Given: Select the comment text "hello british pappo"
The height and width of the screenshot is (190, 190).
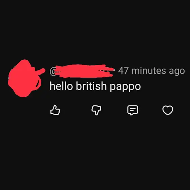Looking at the screenshot, I should tap(95, 86).
